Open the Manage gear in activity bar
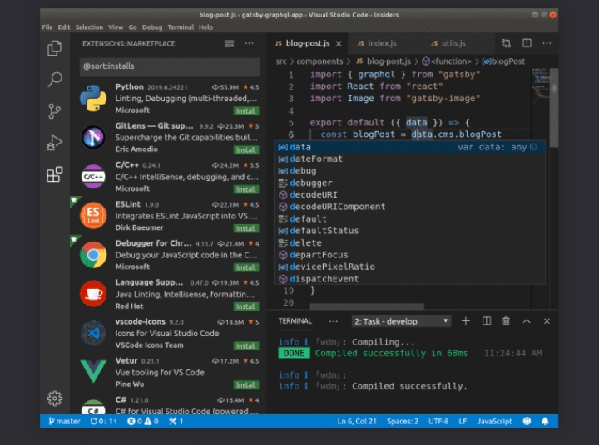 click(55, 399)
